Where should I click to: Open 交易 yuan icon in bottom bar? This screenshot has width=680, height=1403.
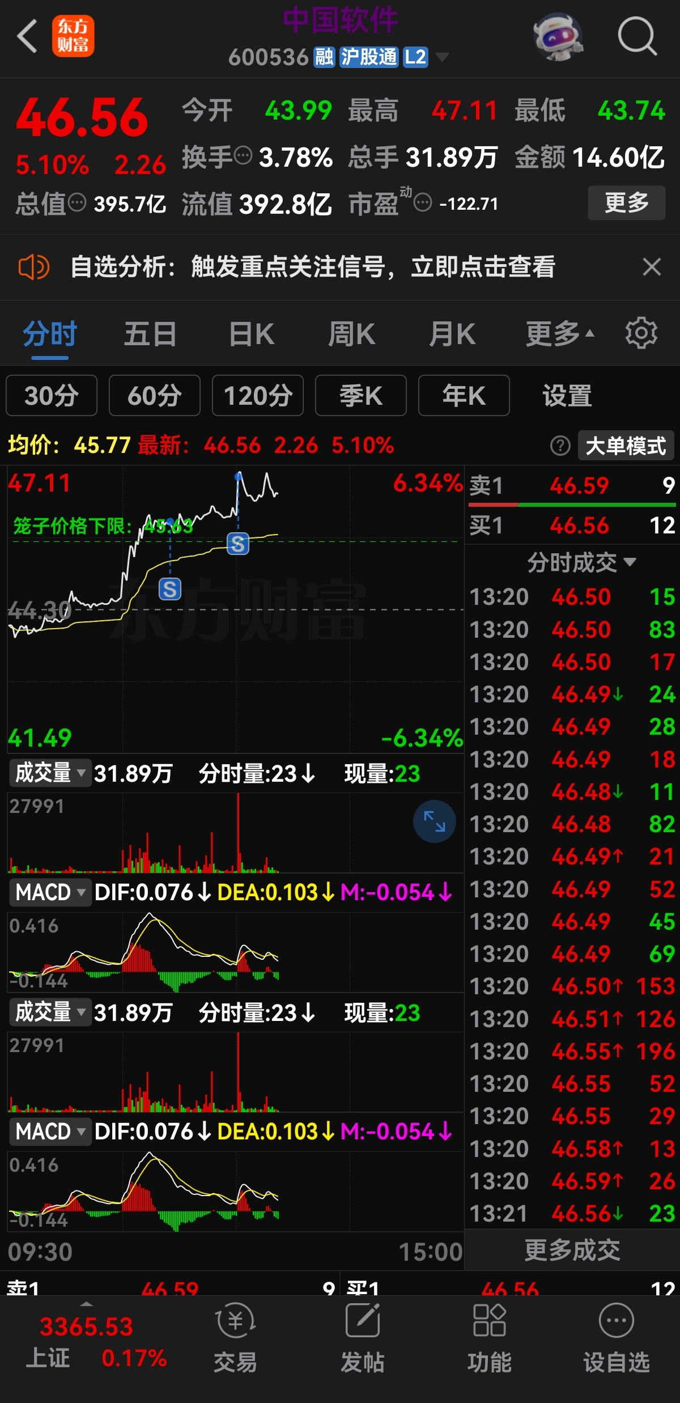(235, 1321)
